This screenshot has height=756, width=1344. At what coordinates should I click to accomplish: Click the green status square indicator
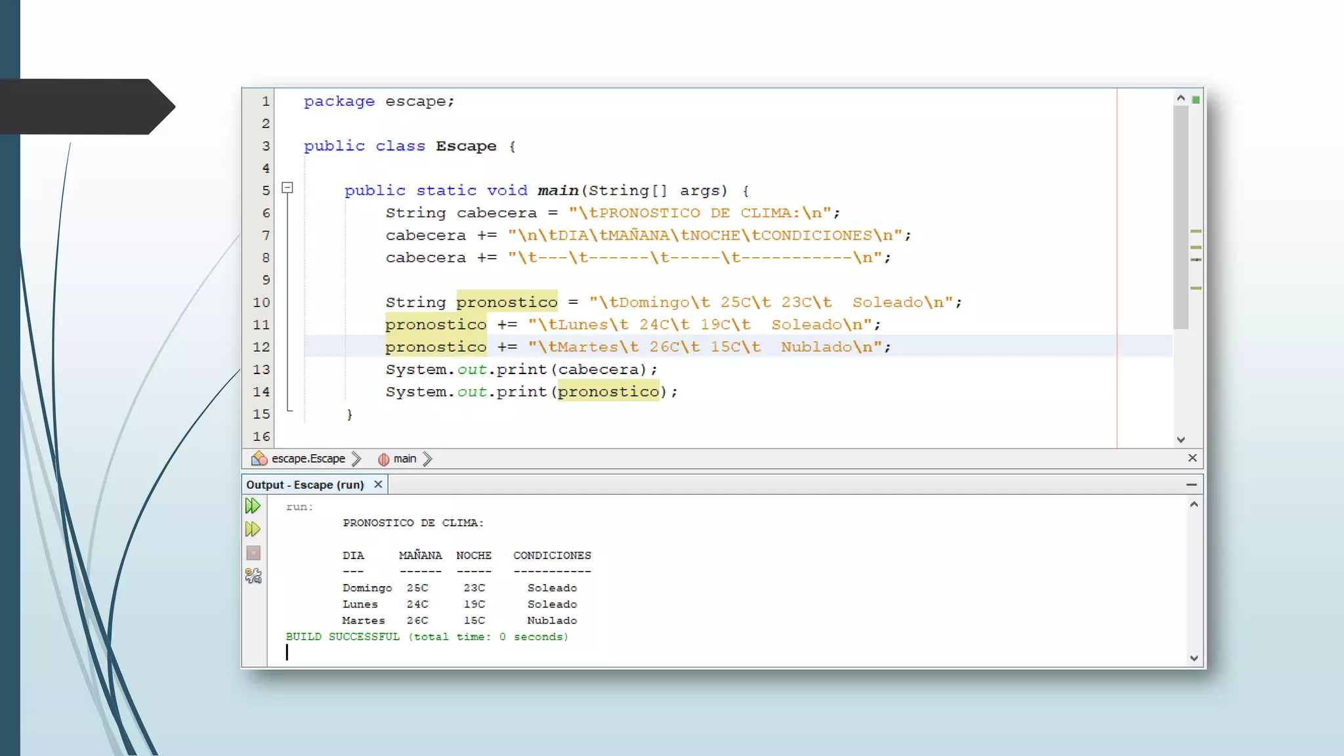(1196, 100)
